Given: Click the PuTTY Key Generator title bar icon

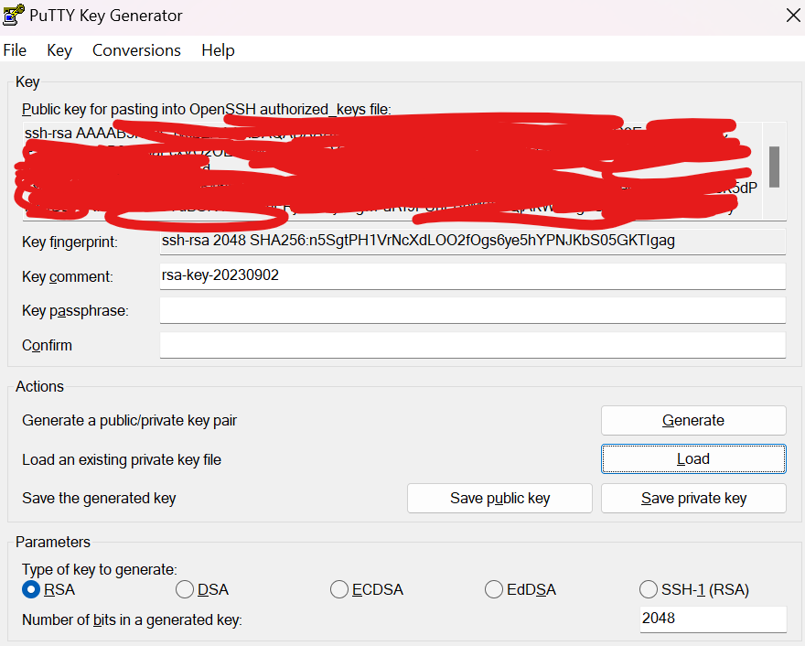Looking at the screenshot, I should [x=14, y=15].
